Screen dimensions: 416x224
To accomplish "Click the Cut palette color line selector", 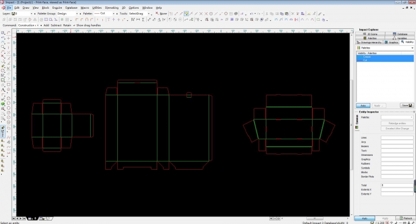I will tap(104, 13).
